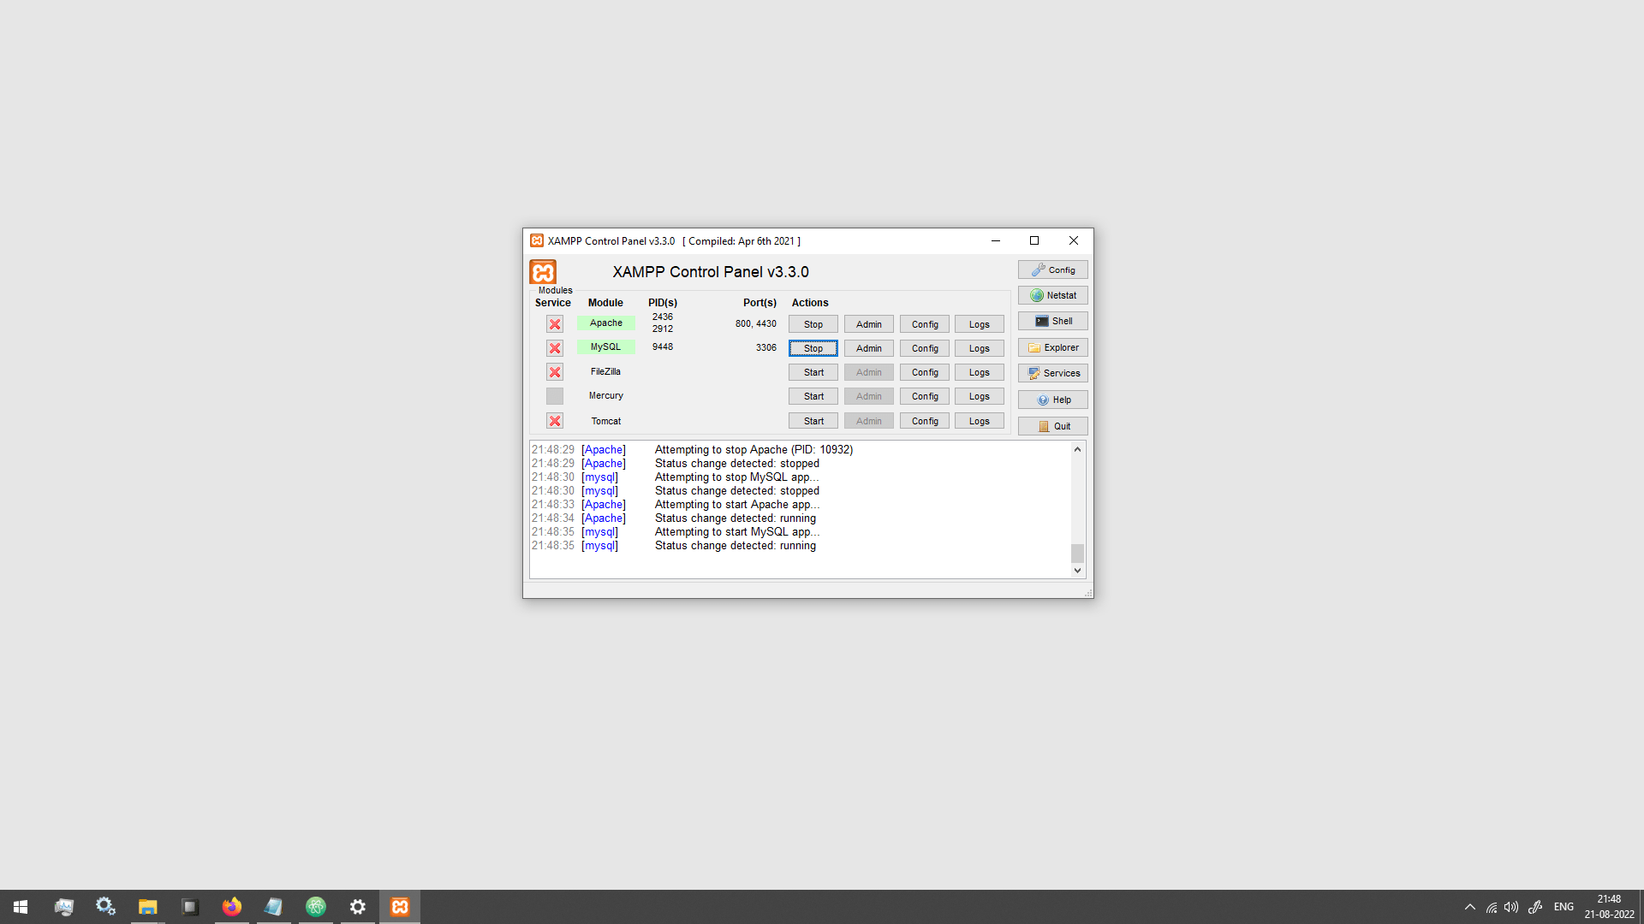Toggle the MySQL service checkbox
This screenshot has width=1644, height=924.
pyautogui.click(x=555, y=348)
